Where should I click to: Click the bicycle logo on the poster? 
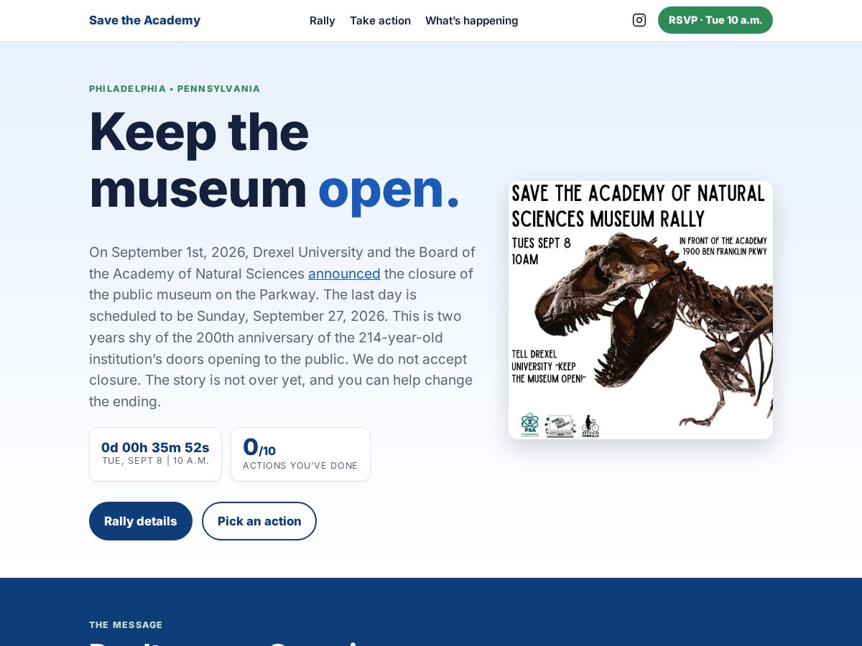pyautogui.click(x=590, y=426)
